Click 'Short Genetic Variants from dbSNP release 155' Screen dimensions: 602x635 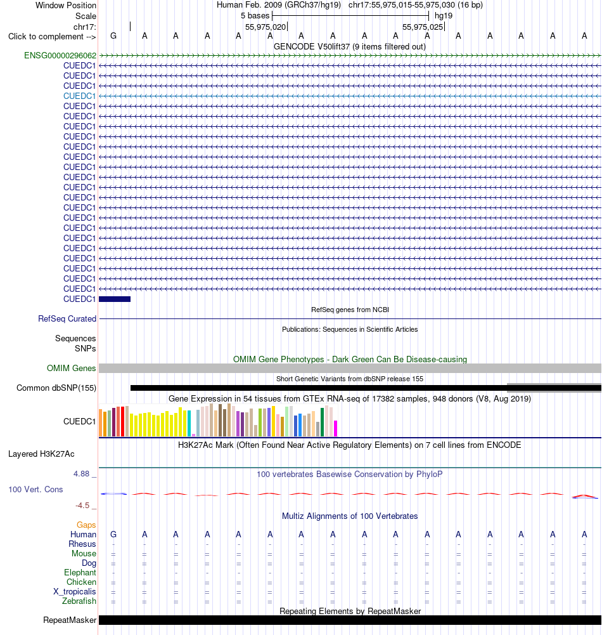[350, 379]
